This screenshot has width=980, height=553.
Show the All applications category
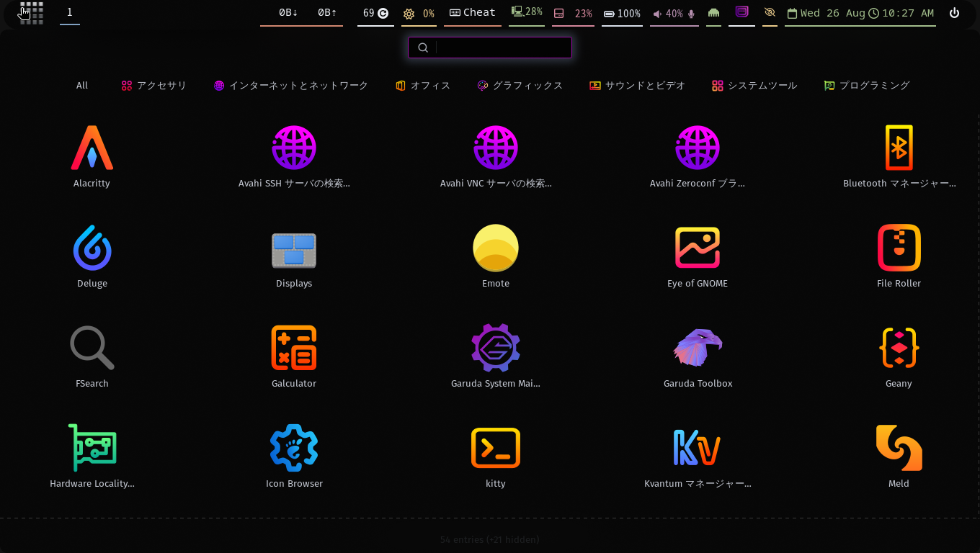(x=82, y=86)
